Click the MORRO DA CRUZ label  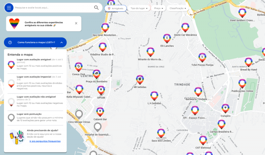(156, 67)
